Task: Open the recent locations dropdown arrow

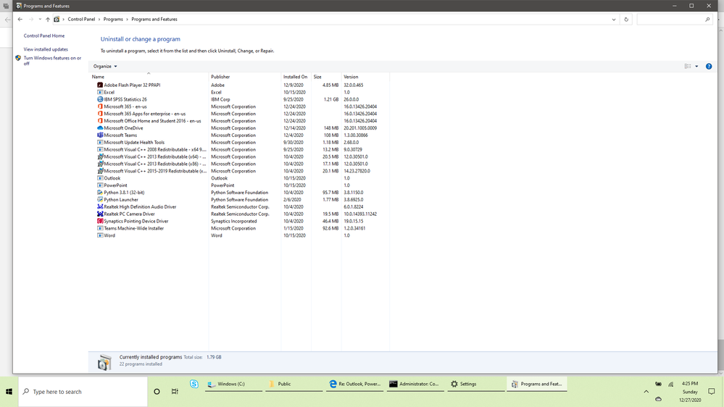Action: (x=40, y=20)
